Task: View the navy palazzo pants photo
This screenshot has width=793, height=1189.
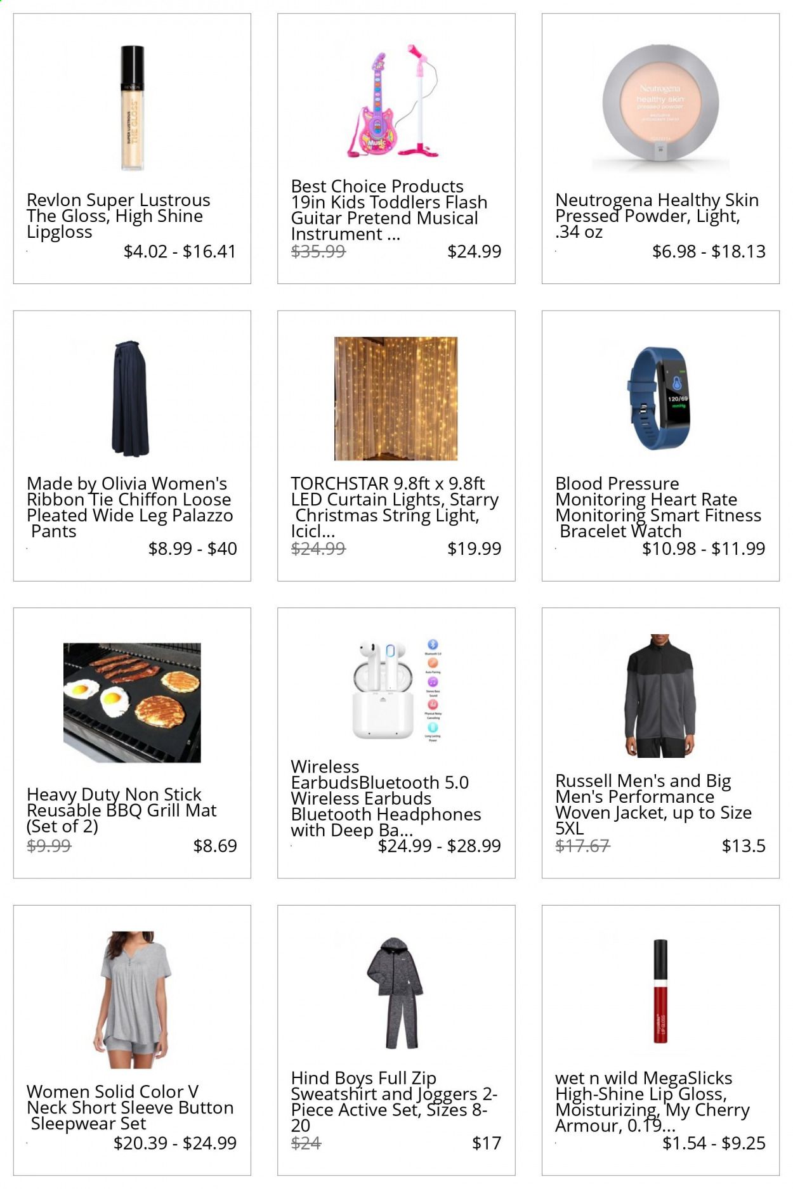Action: 131,398
